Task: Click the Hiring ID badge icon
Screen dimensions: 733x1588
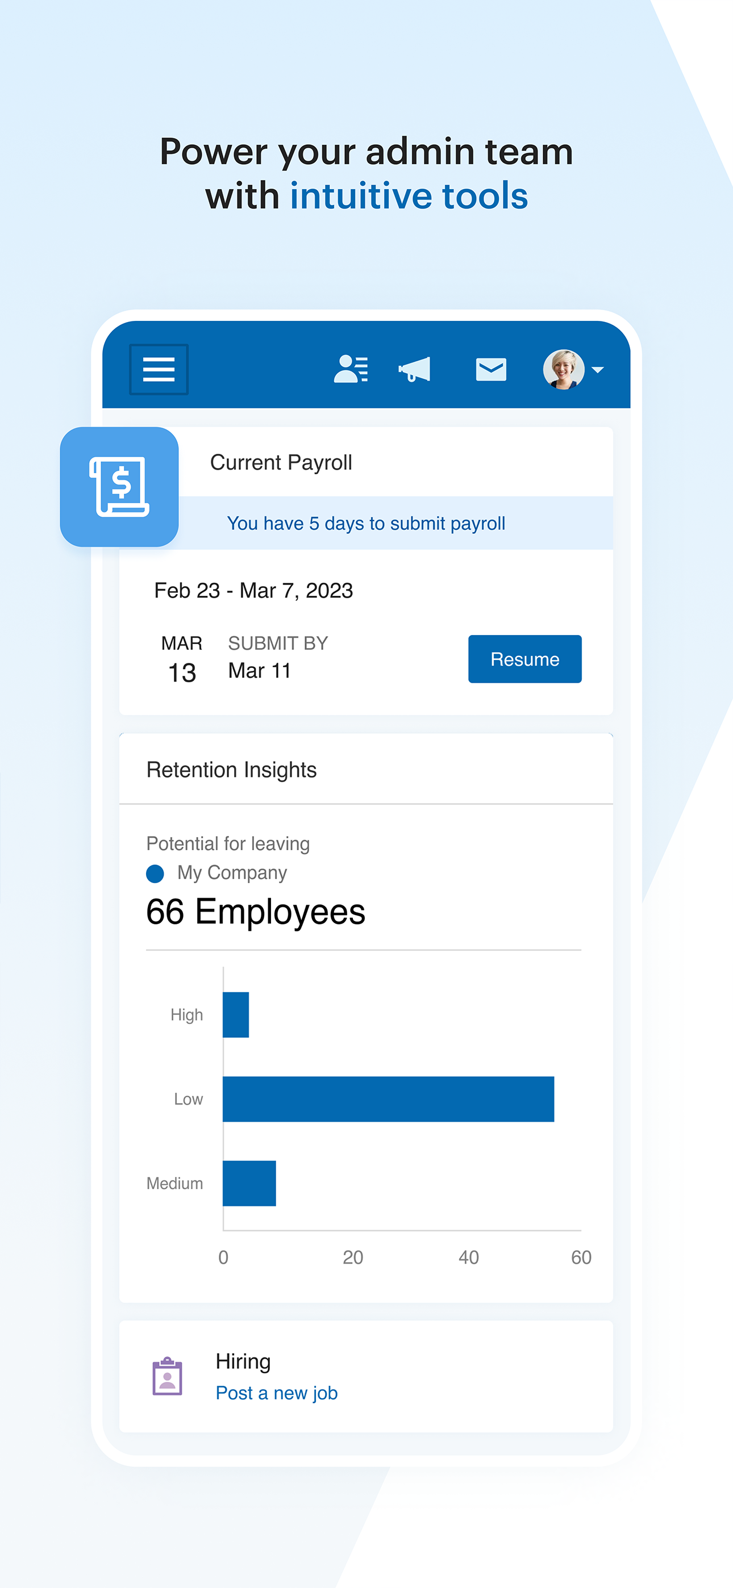Action: [167, 1376]
